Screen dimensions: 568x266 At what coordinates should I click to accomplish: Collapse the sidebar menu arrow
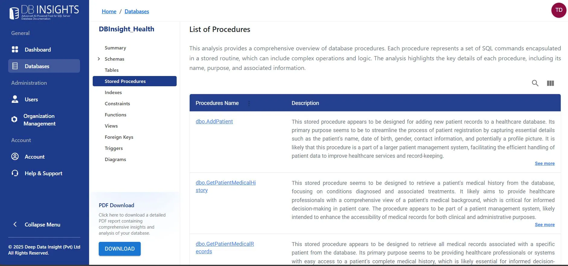point(15,224)
